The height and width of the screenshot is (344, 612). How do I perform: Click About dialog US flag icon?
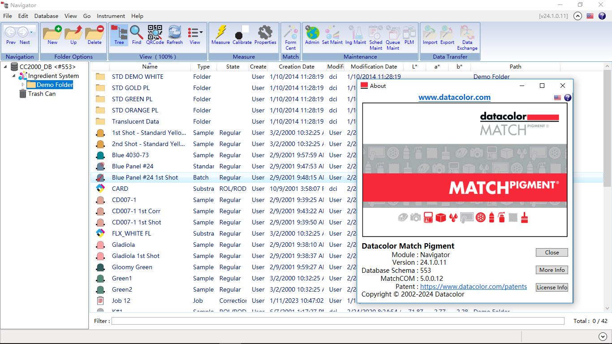[557, 98]
